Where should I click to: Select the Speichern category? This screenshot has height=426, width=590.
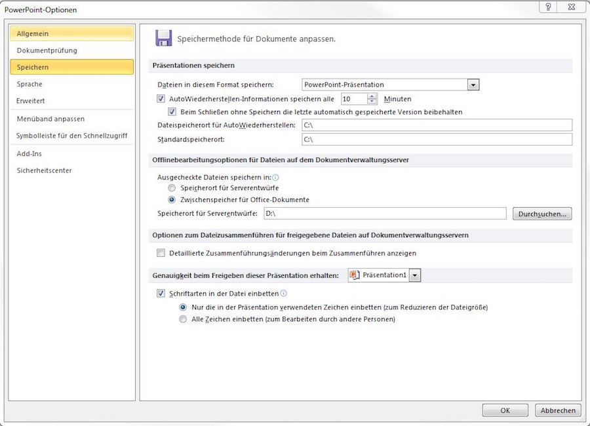[x=72, y=67]
